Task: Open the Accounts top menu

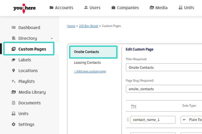Action: [62, 7]
